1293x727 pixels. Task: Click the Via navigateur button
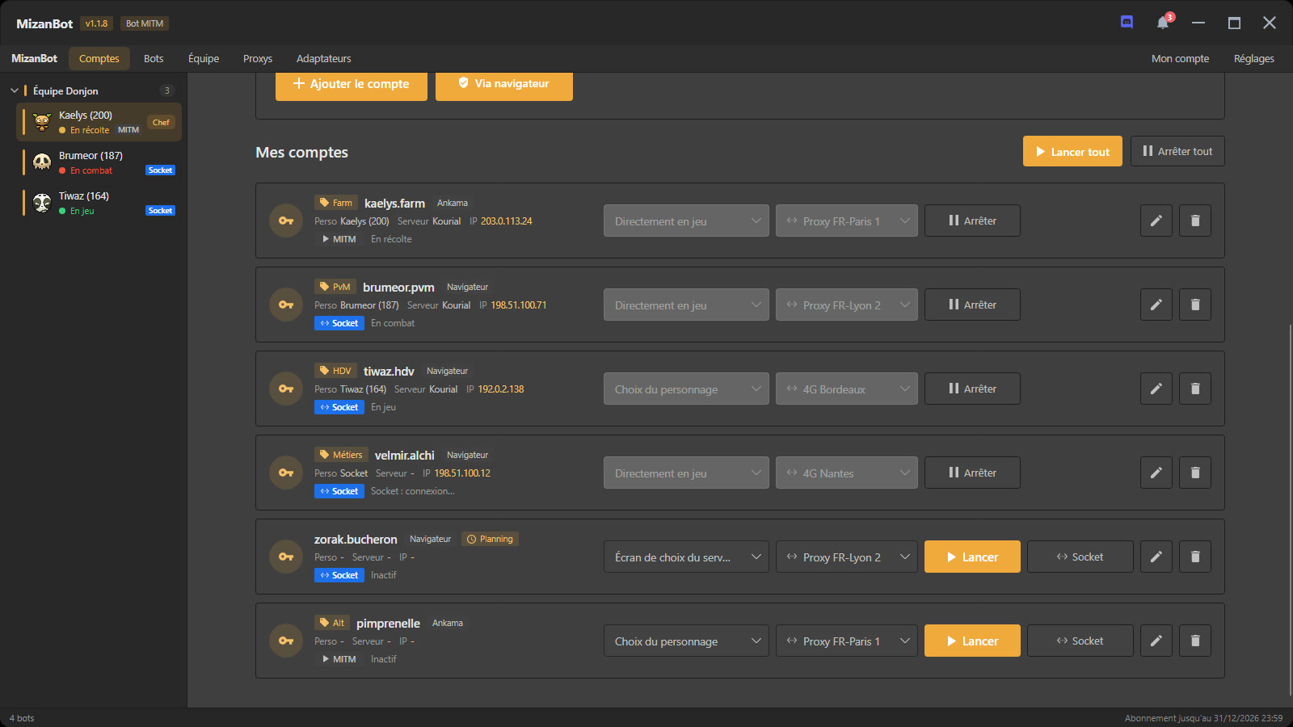coord(504,84)
